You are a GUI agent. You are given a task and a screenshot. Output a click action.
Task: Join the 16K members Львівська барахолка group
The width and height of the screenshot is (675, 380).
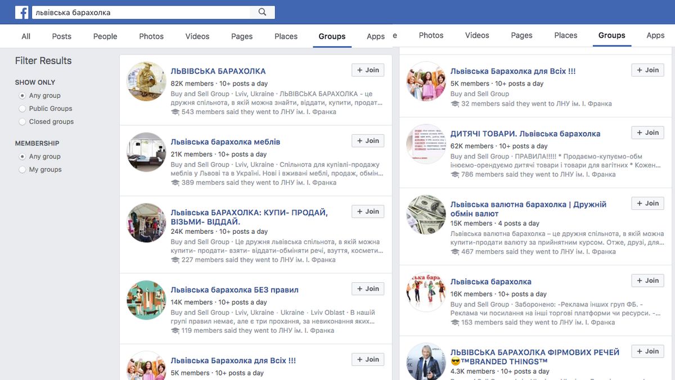click(648, 281)
